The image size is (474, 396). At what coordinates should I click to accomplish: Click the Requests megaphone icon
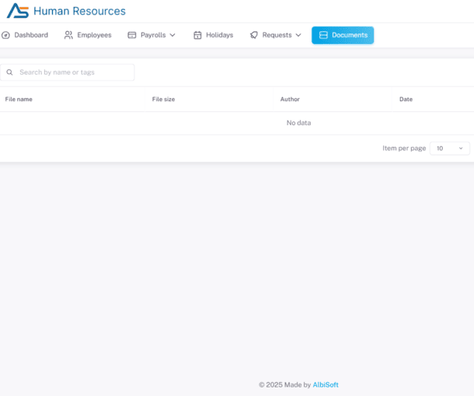point(254,35)
